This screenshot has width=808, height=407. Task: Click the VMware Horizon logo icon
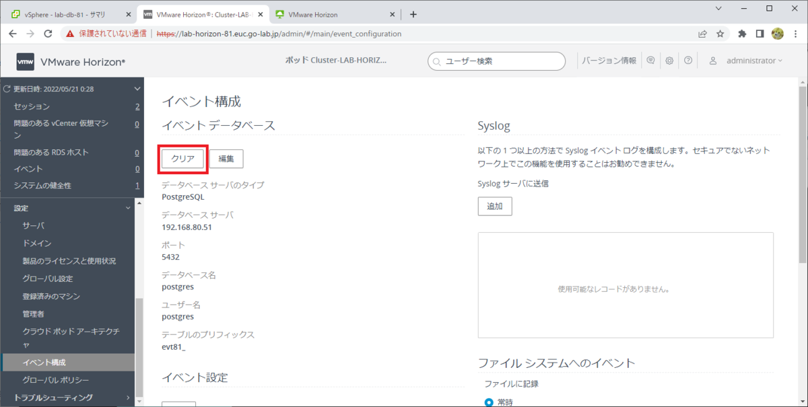coord(24,61)
